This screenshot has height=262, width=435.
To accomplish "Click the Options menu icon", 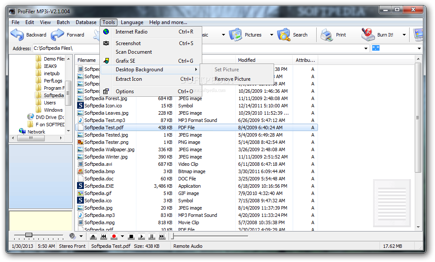I will (x=106, y=91).
